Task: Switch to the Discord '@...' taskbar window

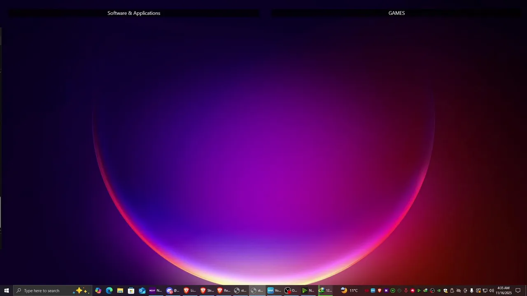Action: 173,291
